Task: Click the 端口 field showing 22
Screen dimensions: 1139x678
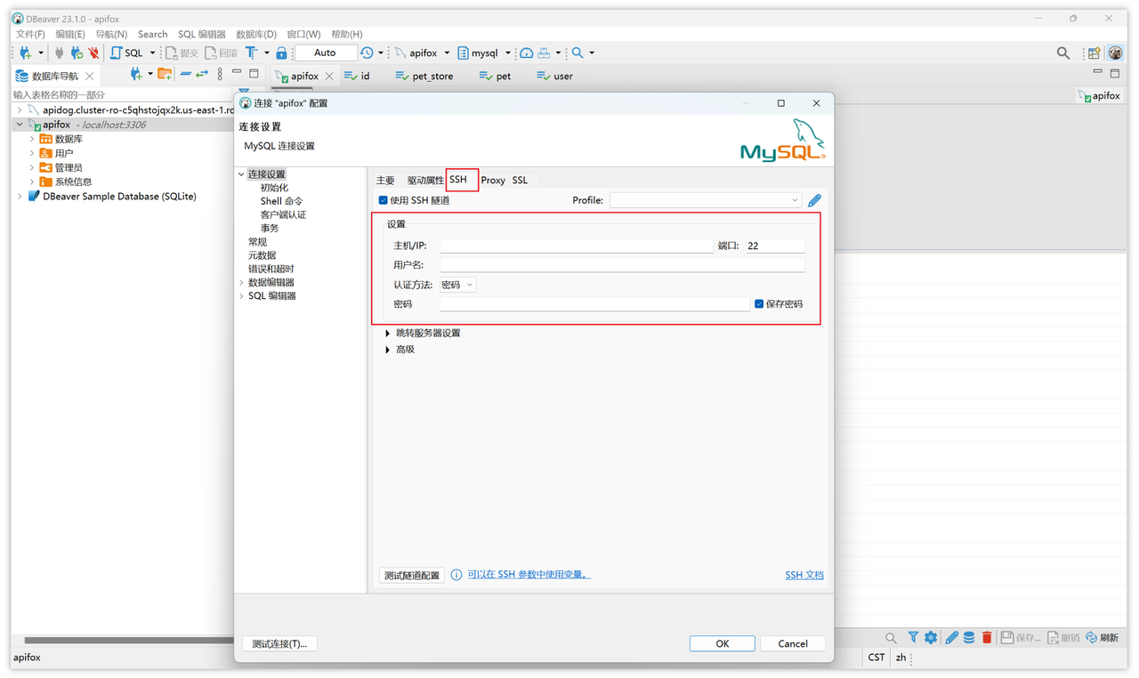Action: click(x=775, y=246)
